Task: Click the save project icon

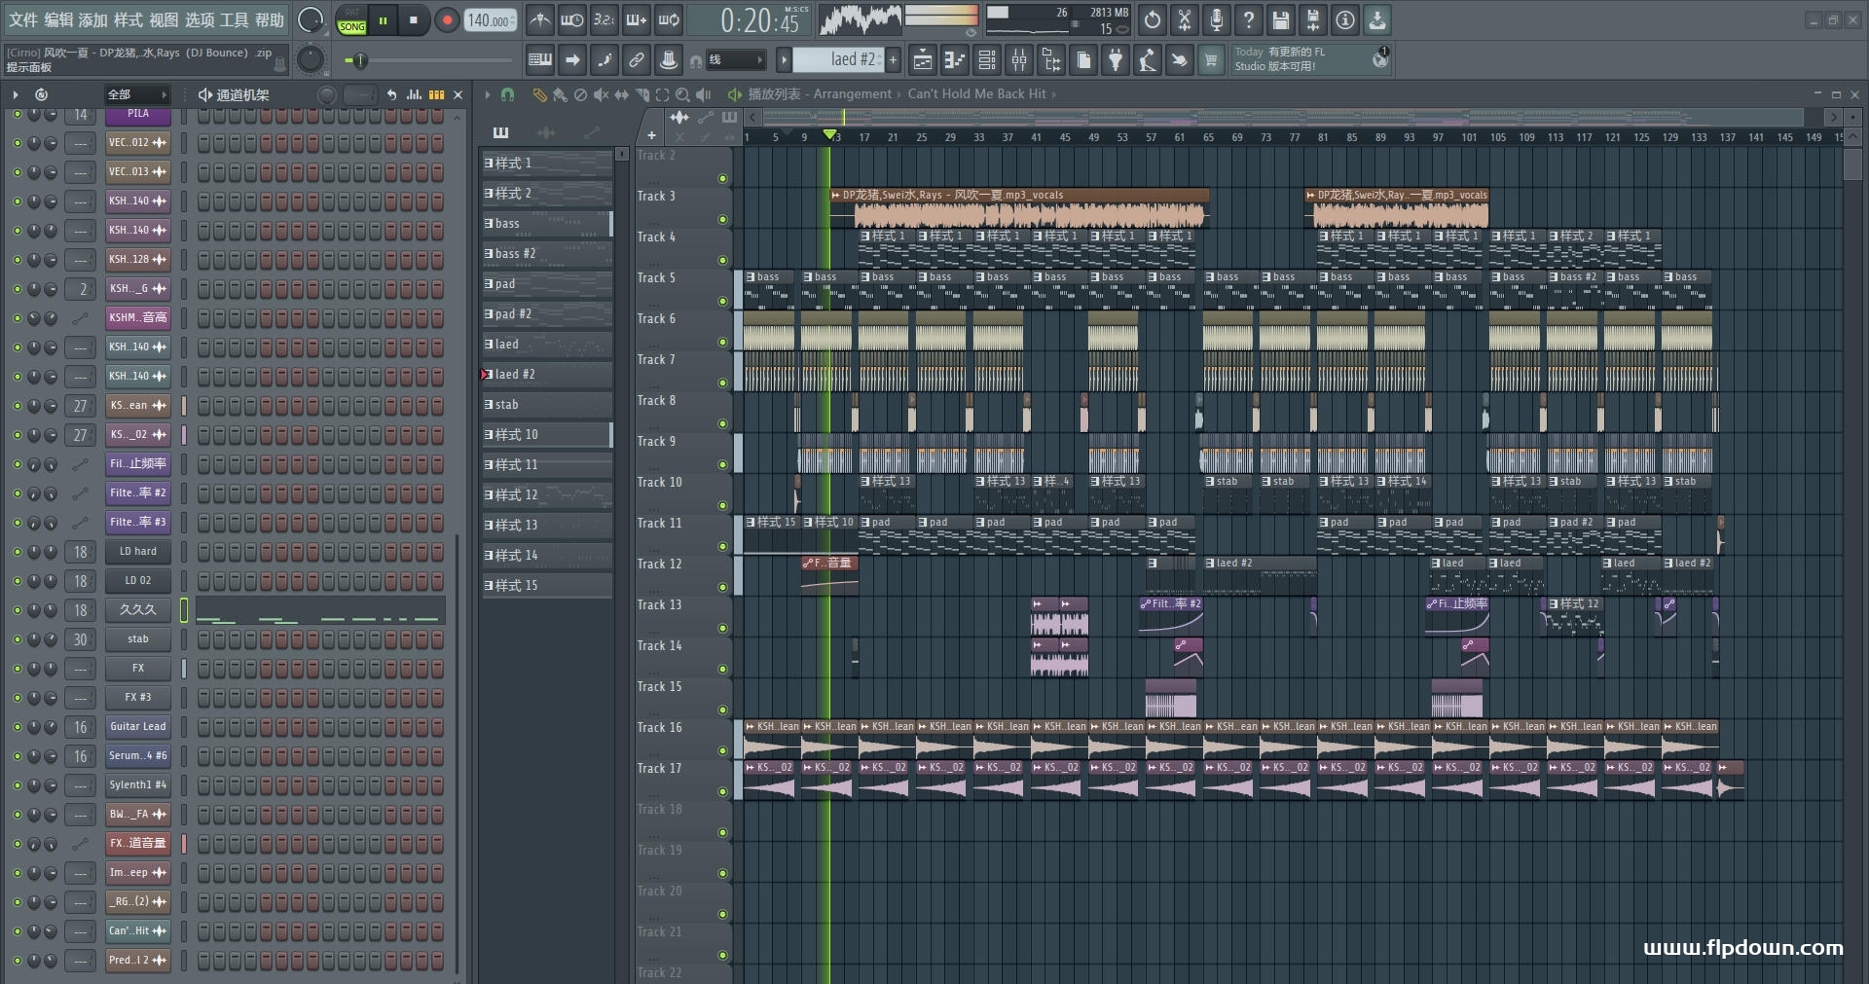Action: pyautogui.click(x=1280, y=19)
